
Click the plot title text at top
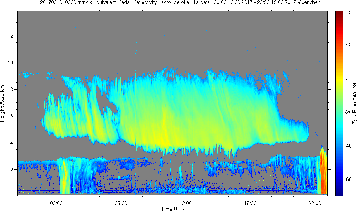tap(180, 3)
